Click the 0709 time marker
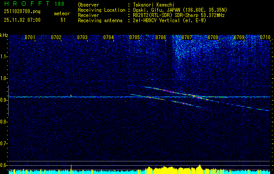The image size is (274, 174). [x=239, y=37]
